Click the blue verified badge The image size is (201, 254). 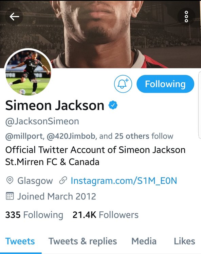tap(113, 105)
